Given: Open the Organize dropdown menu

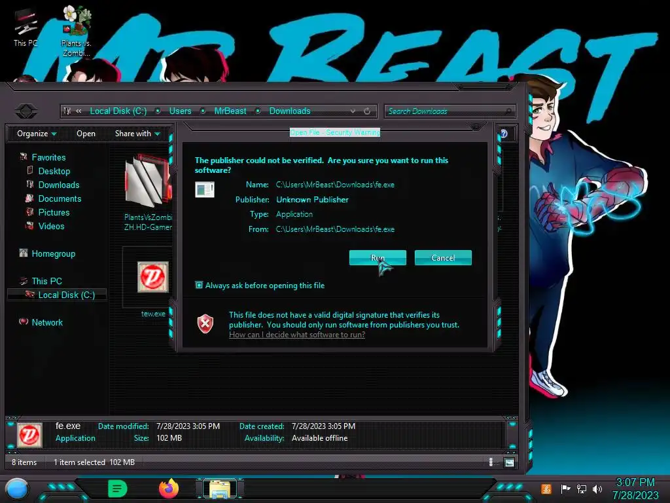Looking at the screenshot, I should point(37,134).
